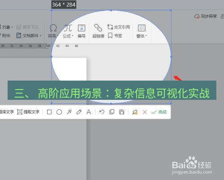Select the text 'A' annotation tool
This screenshot has height=180, width=224.
coord(89,112)
